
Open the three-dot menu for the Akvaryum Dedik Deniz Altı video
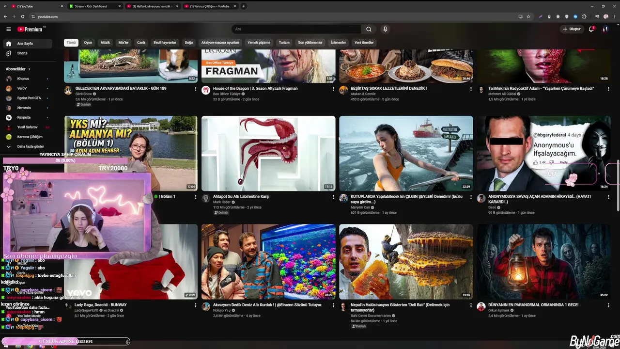pyautogui.click(x=333, y=305)
